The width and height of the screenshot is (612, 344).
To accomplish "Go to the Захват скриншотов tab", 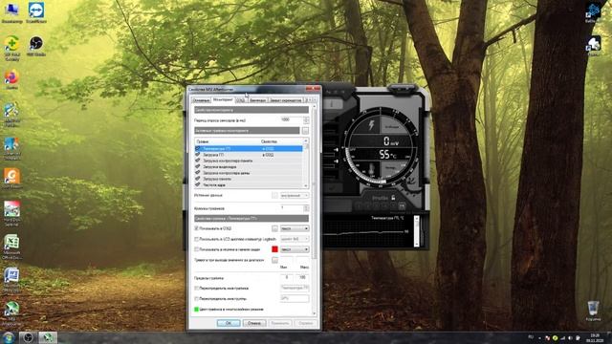I will pos(285,100).
